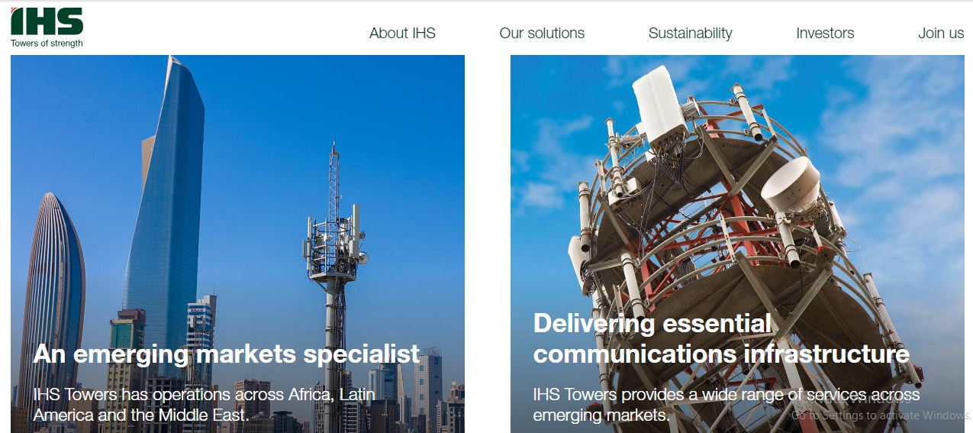Screen dimensions: 973x433
Task: Click the round white microwave dish antenna
Action: tap(791, 186)
